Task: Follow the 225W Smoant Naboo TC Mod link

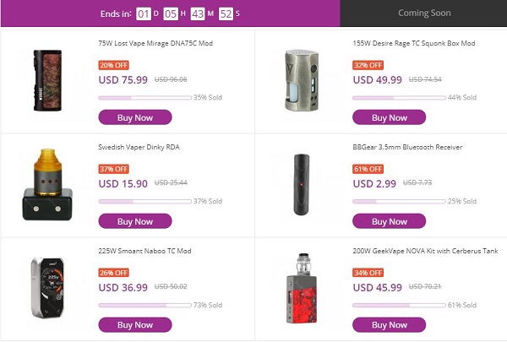Action: [x=144, y=251]
